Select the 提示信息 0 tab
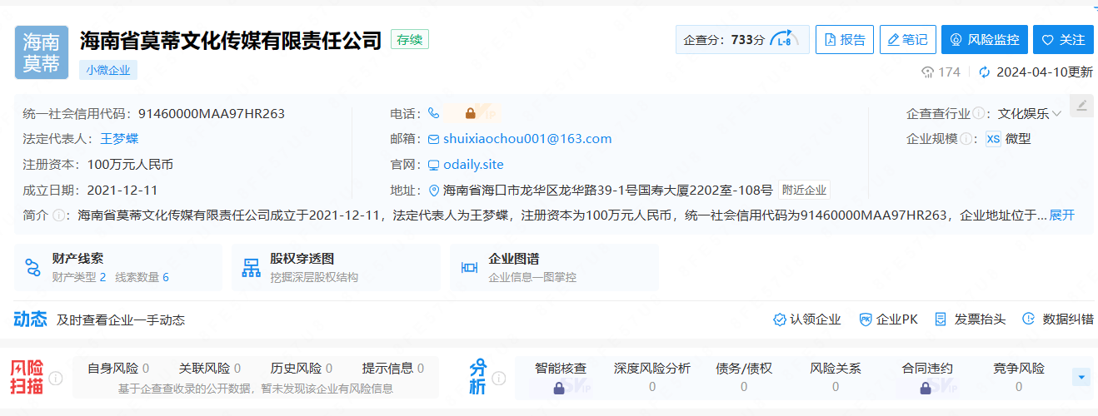 (x=393, y=368)
